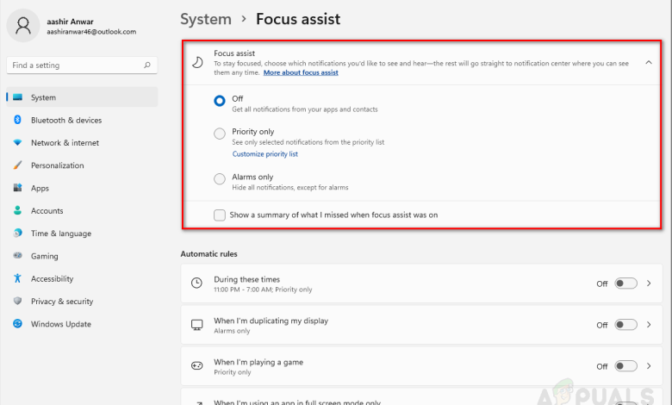Toggle the During these times rule switch
Screen dimensions: 672x405
[x=626, y=283]
